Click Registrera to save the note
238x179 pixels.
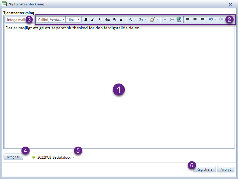coord(205,169)
